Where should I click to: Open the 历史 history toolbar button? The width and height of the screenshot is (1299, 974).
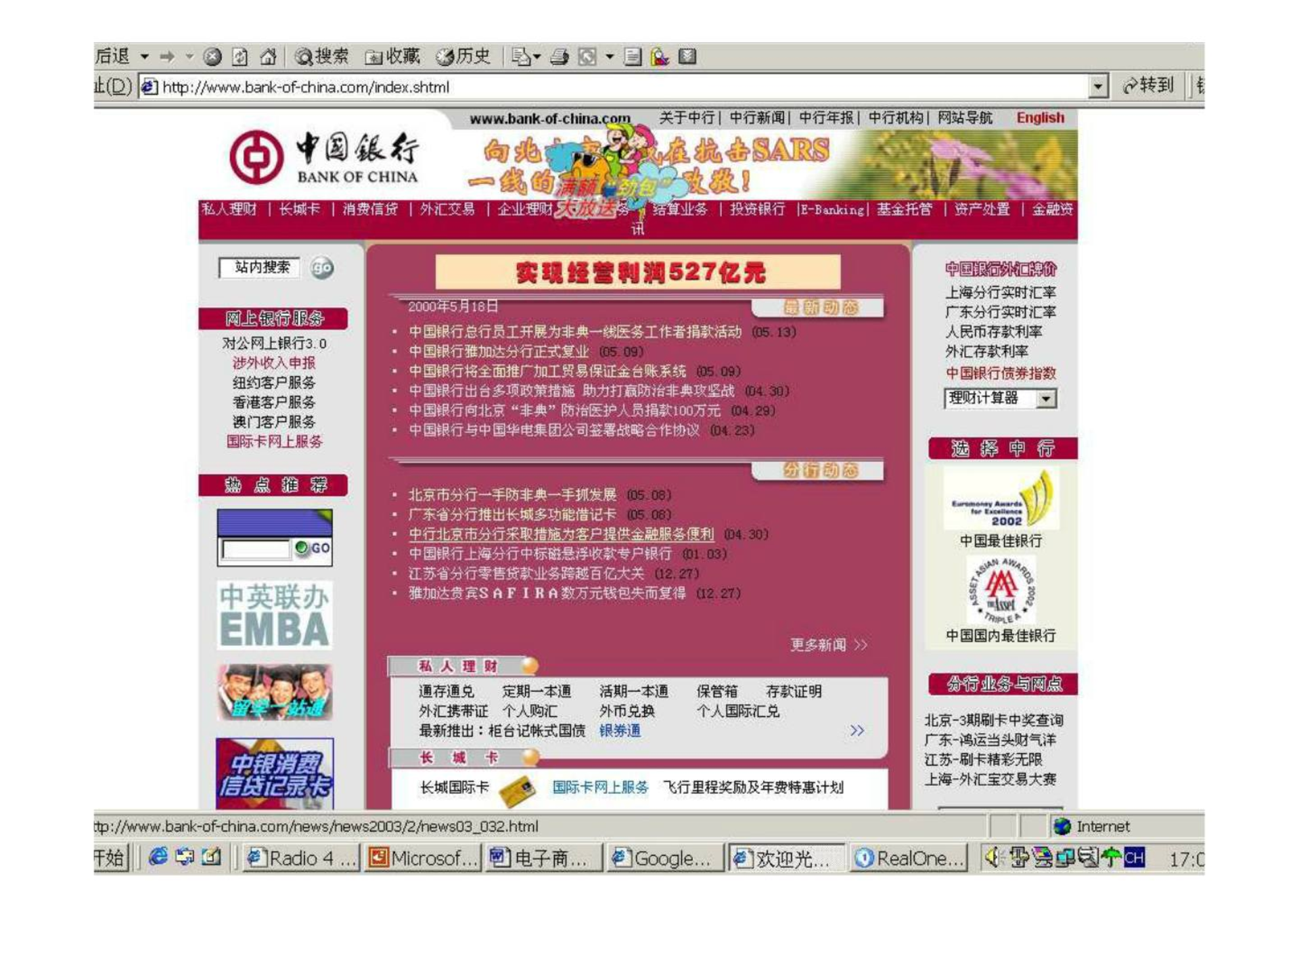point(463,57)
